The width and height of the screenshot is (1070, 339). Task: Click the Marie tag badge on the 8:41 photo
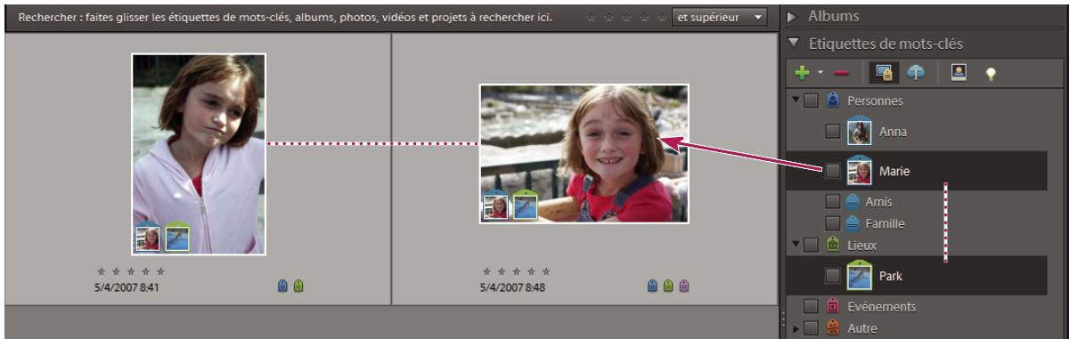148,237
